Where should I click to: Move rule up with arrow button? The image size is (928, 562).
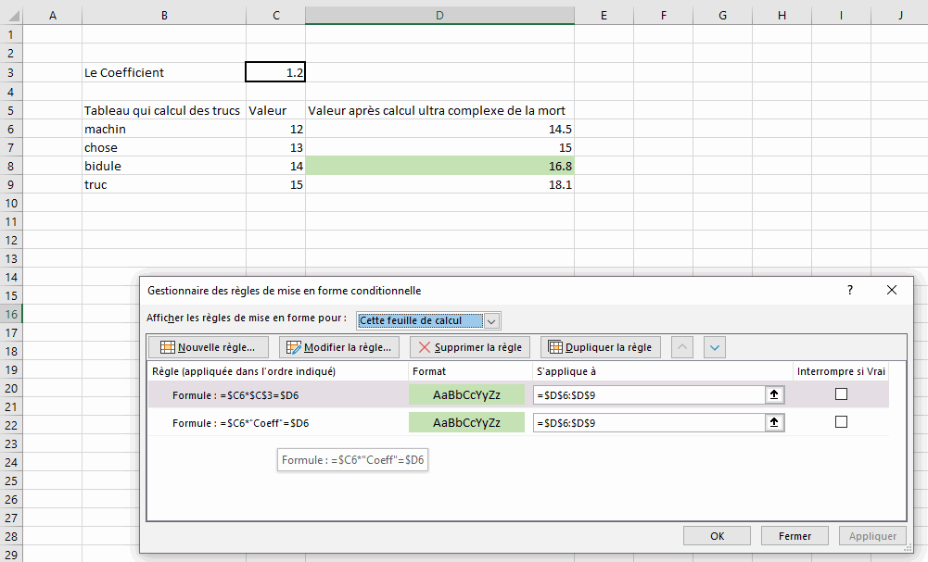click(x=681, y=347)
